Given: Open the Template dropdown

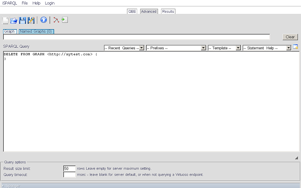Looking at the screenshot, I should (224, 48).
